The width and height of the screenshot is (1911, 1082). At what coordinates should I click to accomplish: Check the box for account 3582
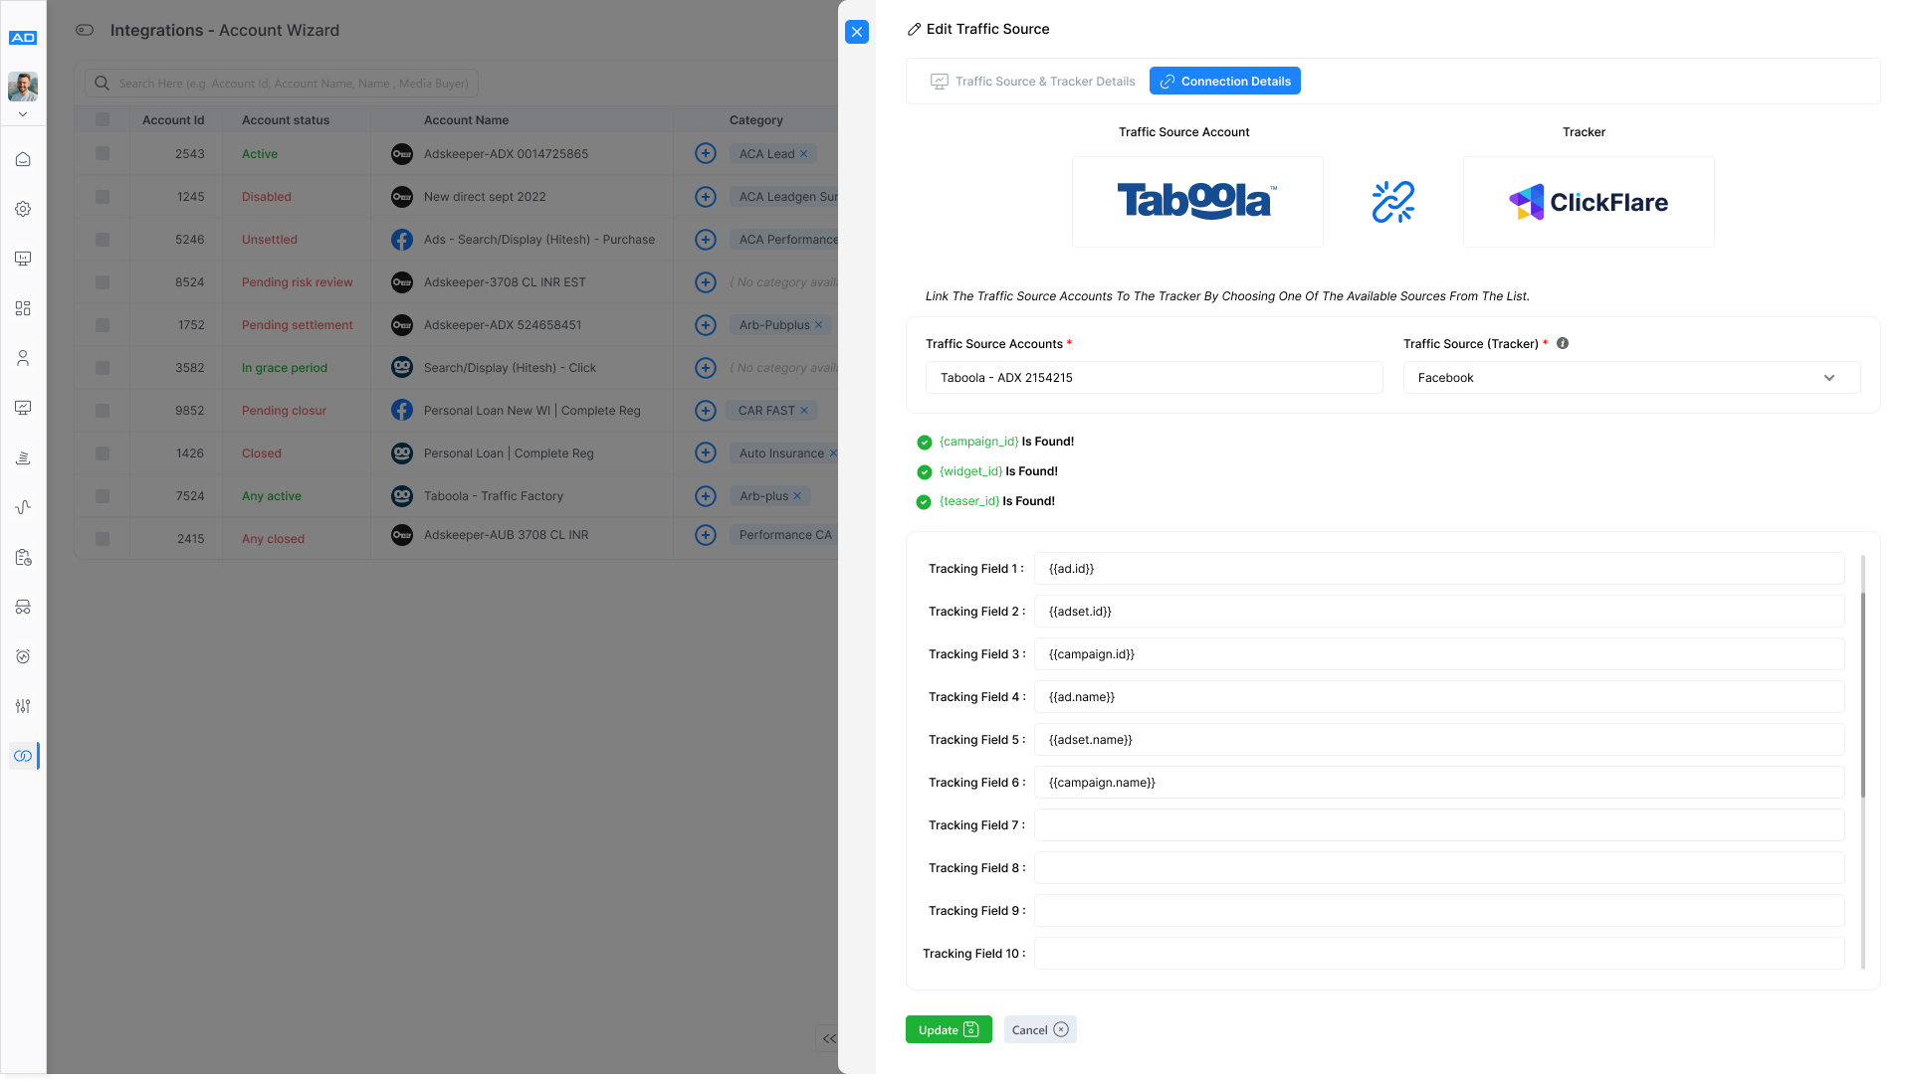click(103, 368)
